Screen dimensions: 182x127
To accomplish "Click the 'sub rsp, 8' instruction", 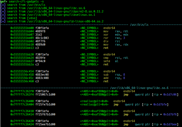I will (114, 75).
